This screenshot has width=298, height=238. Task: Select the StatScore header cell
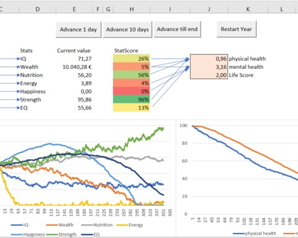click(x=126, y=51)
